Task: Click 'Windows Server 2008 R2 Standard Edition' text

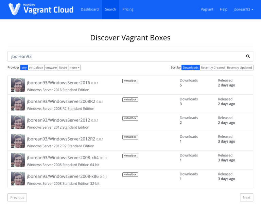Action: 60,109
